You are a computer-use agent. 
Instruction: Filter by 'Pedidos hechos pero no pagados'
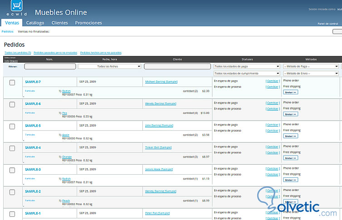pos(101,53)
